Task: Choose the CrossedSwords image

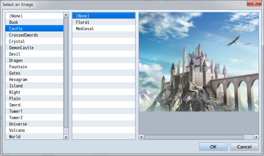Action: [x=24, y=35]
